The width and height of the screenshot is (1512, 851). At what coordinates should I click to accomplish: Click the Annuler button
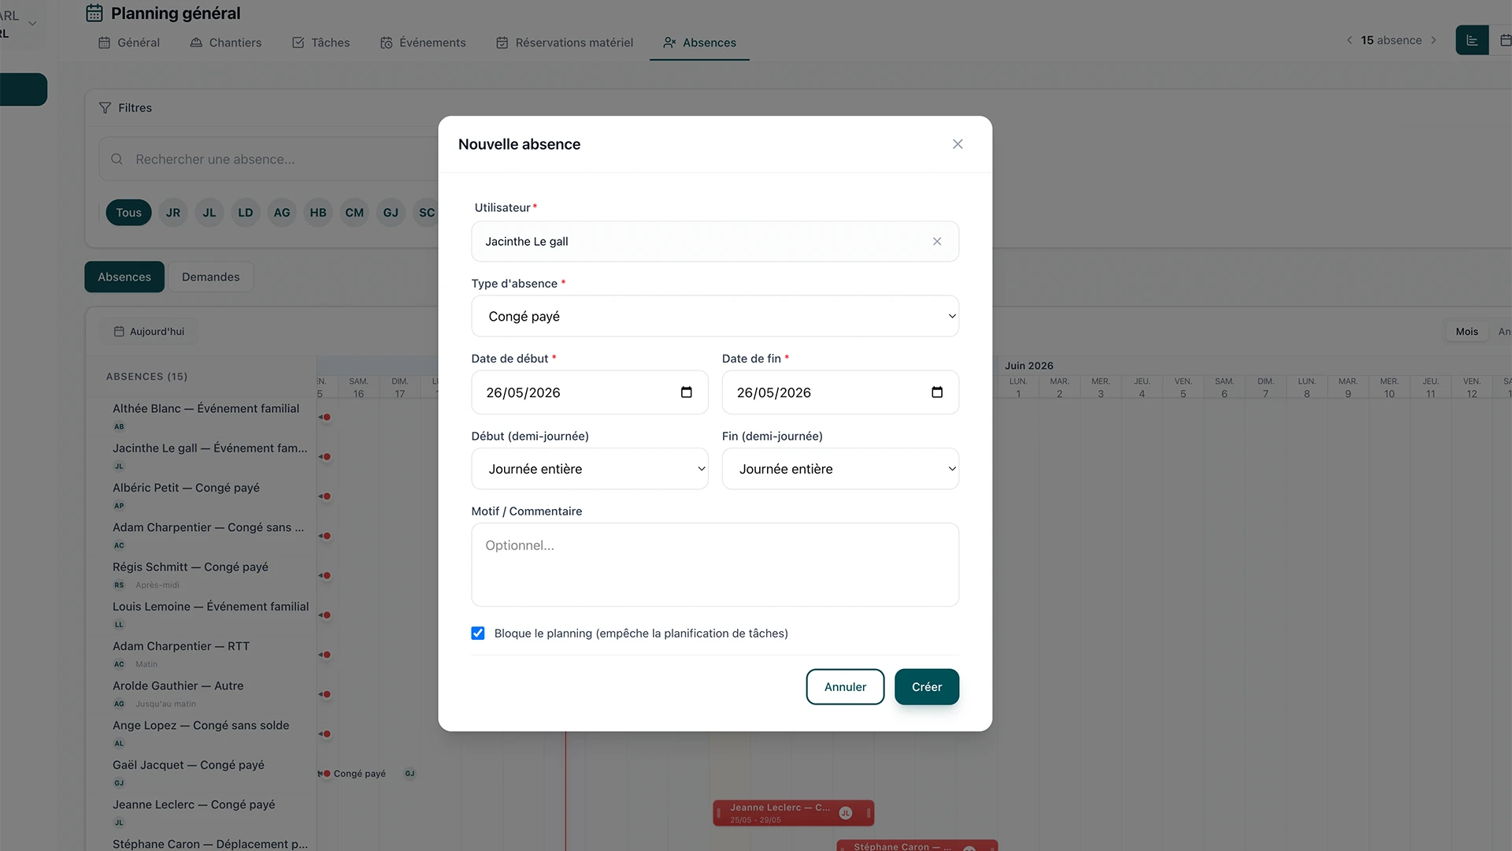845,687
